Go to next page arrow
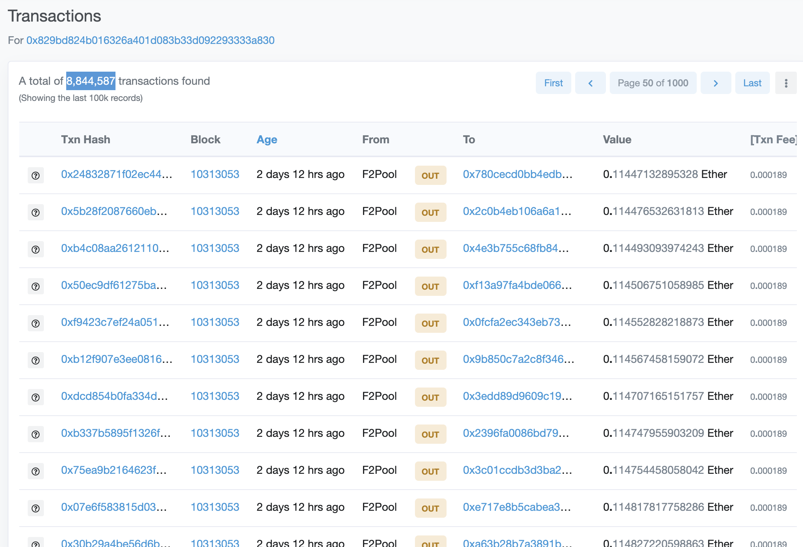803x547 pixels. point(716,83)
